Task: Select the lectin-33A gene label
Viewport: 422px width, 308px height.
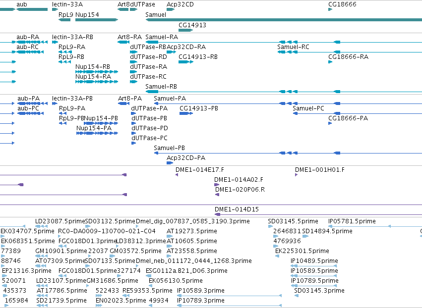Action: (x=67, y=4)
